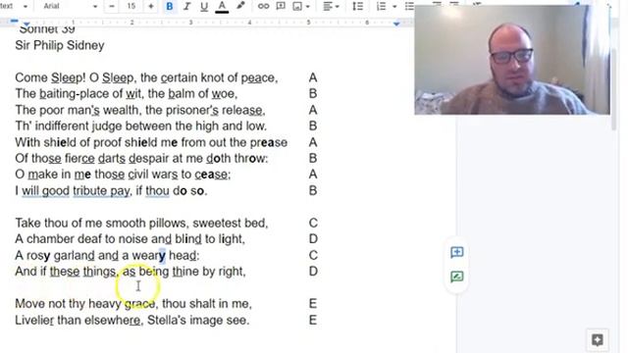This screenshot has height=353, width=628.
Task: Apply a bulleted list
Action: [409, 7]
